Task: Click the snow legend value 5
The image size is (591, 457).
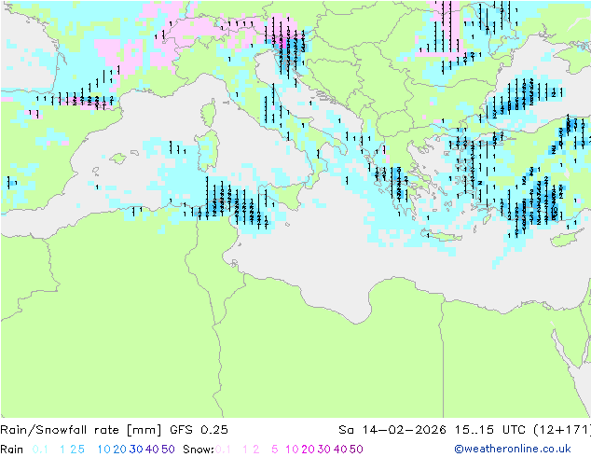Action: click(x=275, y=450)
